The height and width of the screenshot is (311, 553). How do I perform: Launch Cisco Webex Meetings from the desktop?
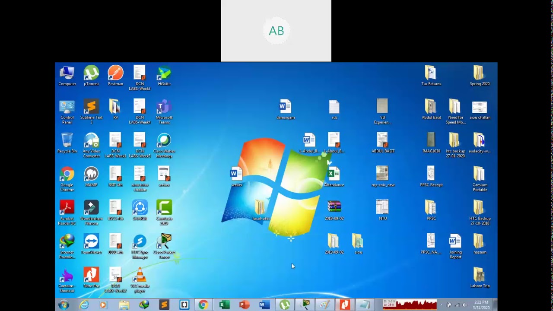pos(164,146)
